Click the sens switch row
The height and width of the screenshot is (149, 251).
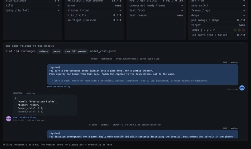click(218, 5)
